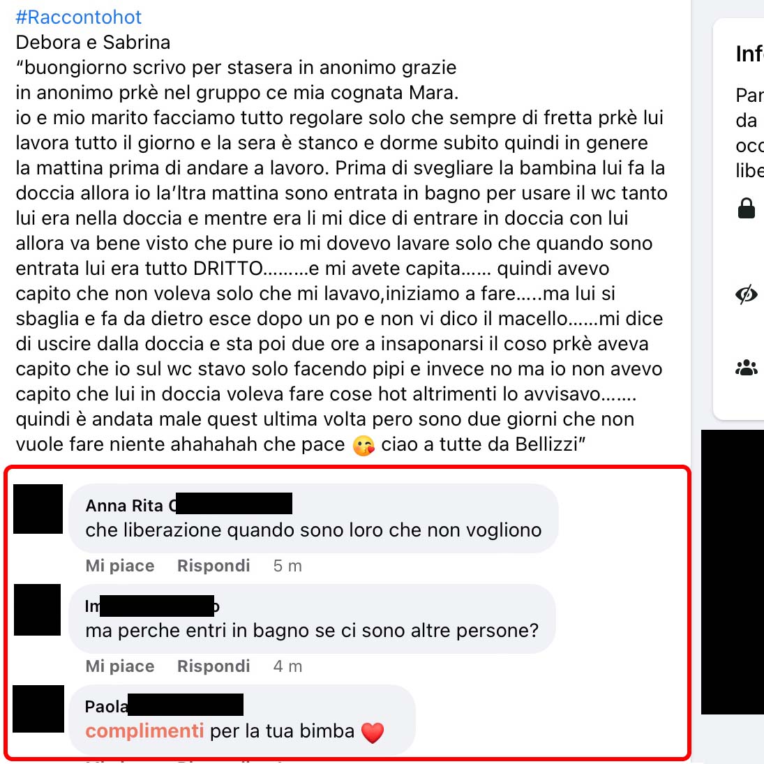Click the 5 m timestamp on first comment

(x=287, y=566)
